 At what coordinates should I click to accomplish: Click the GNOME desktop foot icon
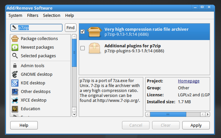tap(15, 74)
